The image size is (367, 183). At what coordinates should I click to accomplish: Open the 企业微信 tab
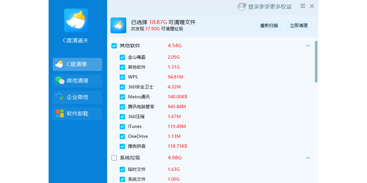(x=77, y=97)
